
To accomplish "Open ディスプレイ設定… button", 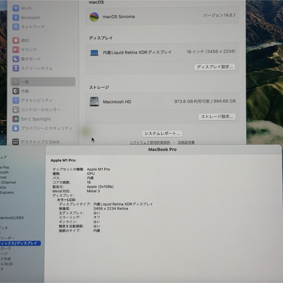I will point(215,67).
